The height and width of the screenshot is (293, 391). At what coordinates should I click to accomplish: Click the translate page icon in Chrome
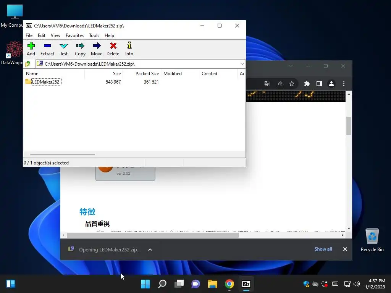[x=267, y=84]
